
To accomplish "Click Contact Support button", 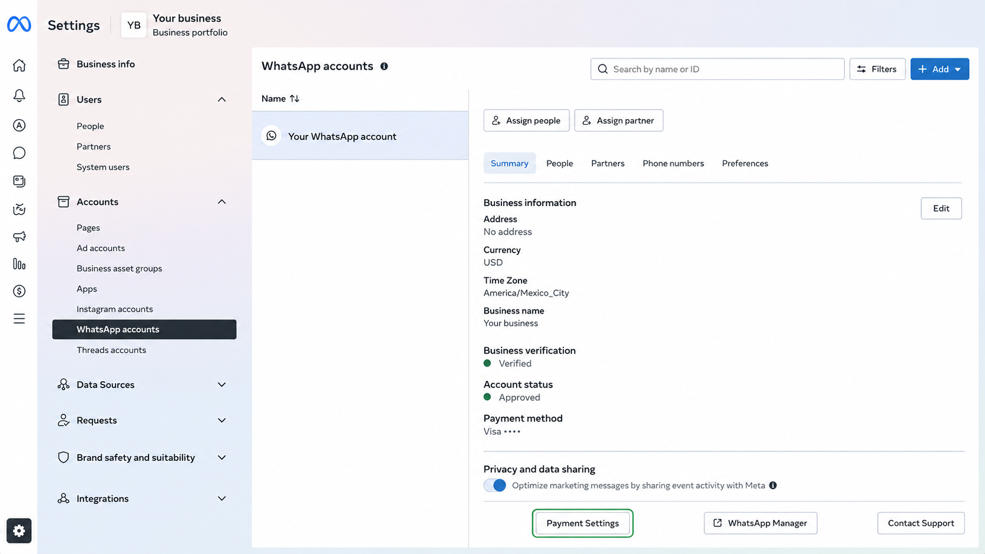I will pyautogui.click(x=921, y=523).
